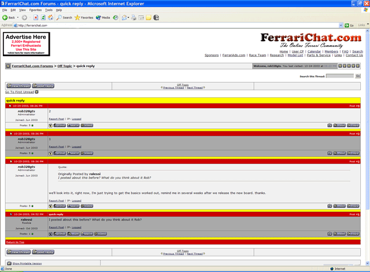This screenshot has width=370, height=272.
Task: Refresh the page with the toolbar icon
Action: click(x=43, y=17)
